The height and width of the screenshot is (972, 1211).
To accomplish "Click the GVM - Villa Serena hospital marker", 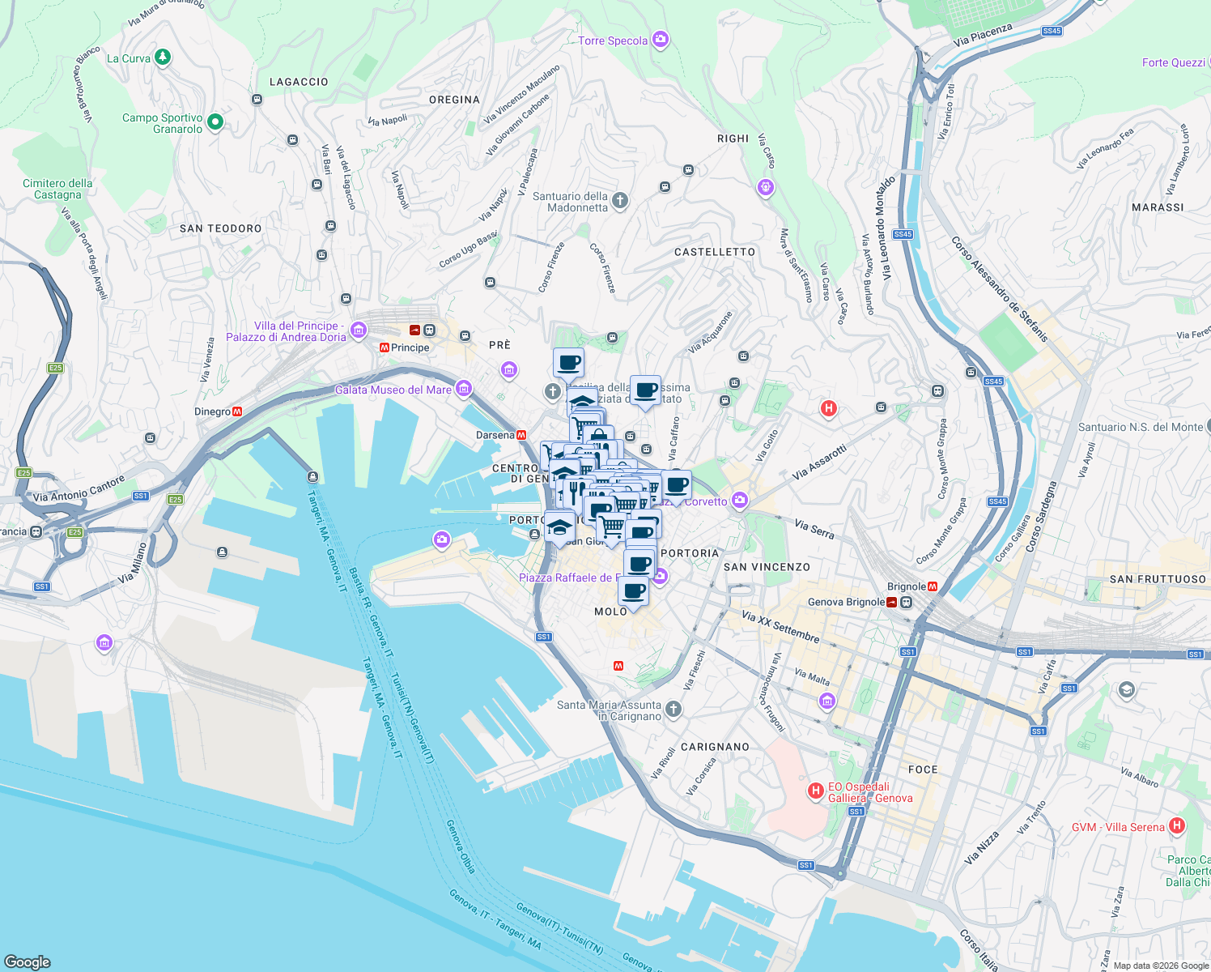I will [x=1175, y=825].
